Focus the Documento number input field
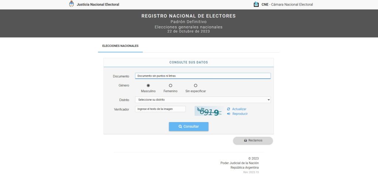The image size is (378, 183). tap(203, 76)
